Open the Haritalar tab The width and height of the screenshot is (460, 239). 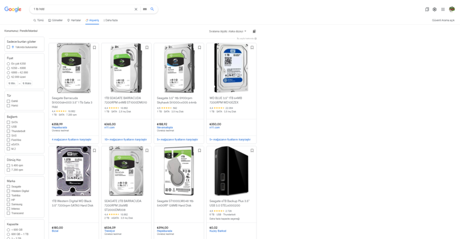pos(74,20)
